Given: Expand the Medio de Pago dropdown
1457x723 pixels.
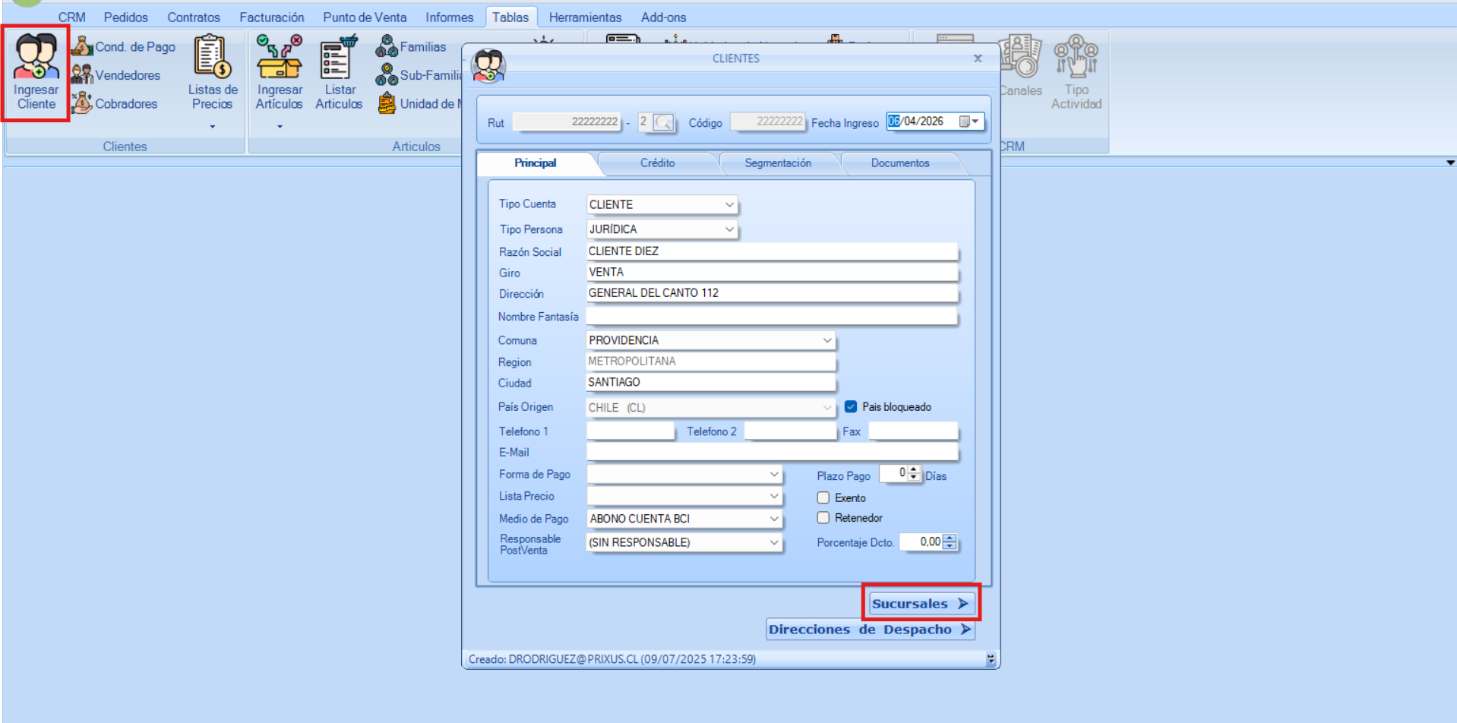Looking at the screenshot, I should pyautogui.click(x=773, y=519).
